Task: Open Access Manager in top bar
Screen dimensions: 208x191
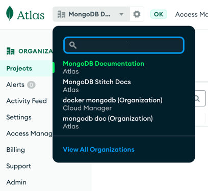Action: [x=192, y=14]
